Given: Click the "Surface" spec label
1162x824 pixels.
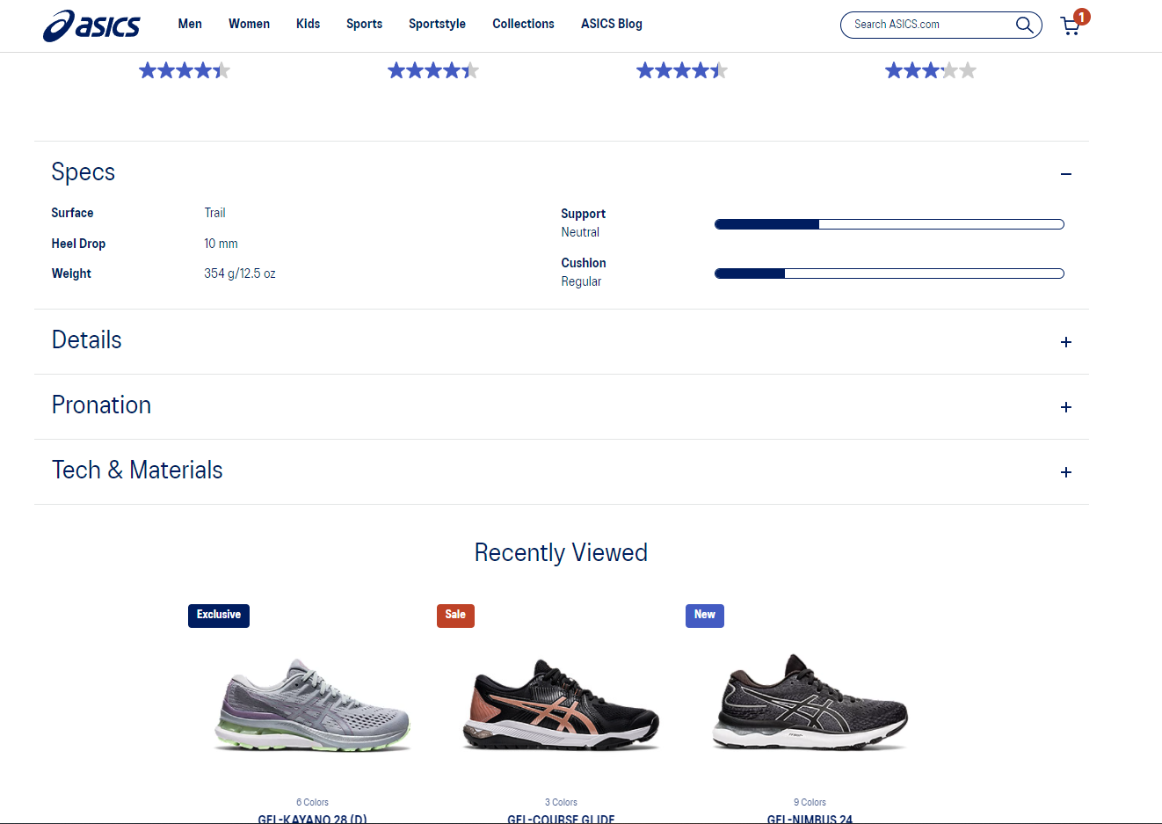Looking at the screenshot, I should 72,213.
